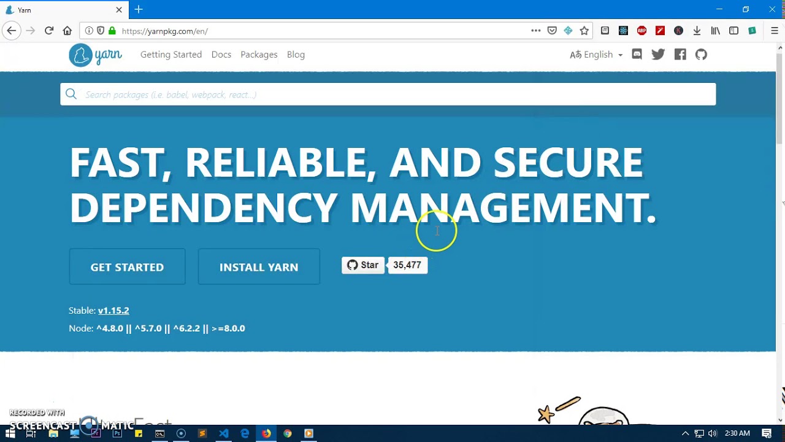Open Yarn's GitHub icon in the header
This screenshot has height=442, width=785.
tap(701, 55)
